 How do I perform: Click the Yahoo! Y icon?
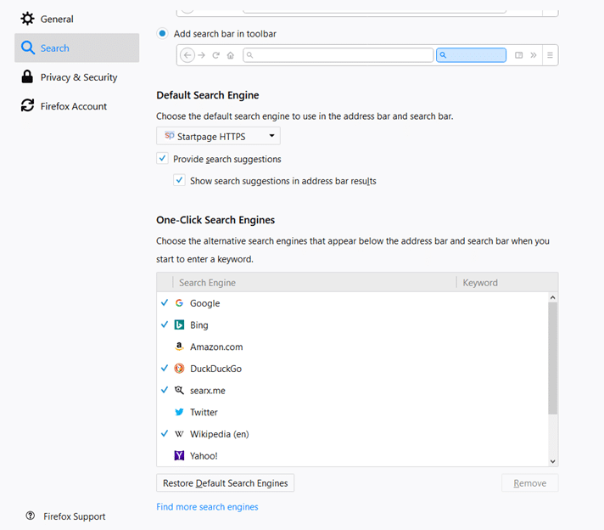click(x=179, y=455)
